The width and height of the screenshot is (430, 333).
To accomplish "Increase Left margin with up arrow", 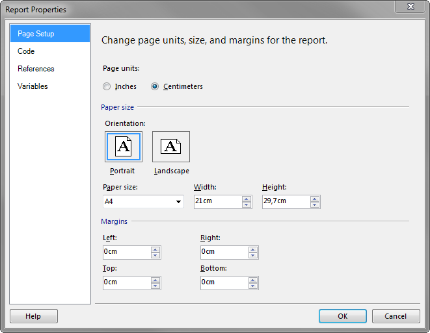I will [155, 249].
